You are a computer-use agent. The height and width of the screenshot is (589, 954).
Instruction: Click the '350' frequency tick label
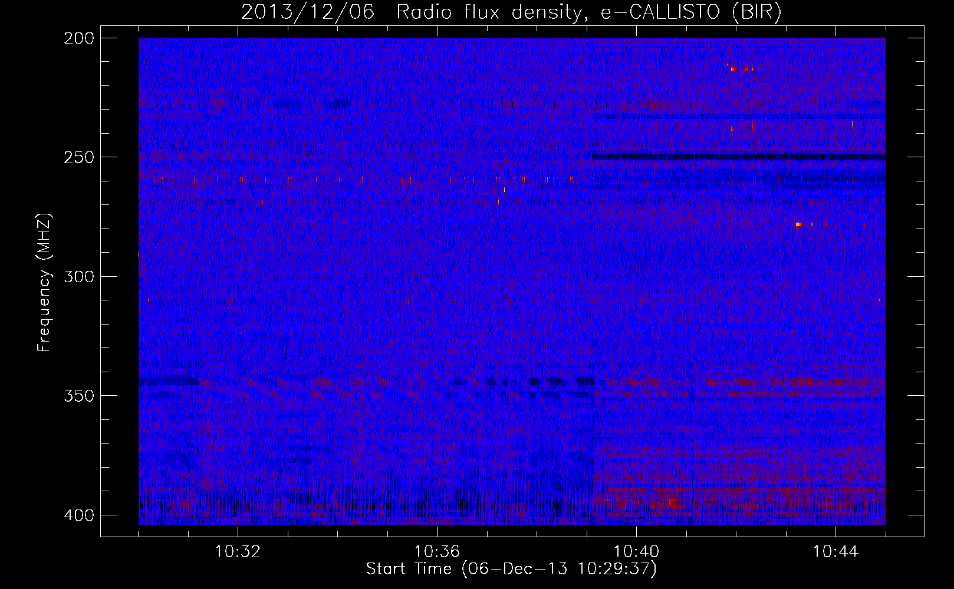click(79, 396)
